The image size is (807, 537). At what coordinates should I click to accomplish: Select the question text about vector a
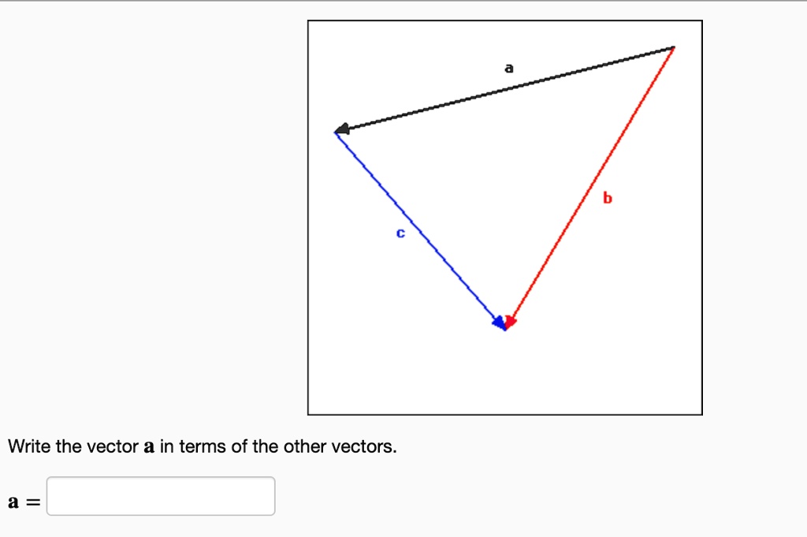(202, 446)
